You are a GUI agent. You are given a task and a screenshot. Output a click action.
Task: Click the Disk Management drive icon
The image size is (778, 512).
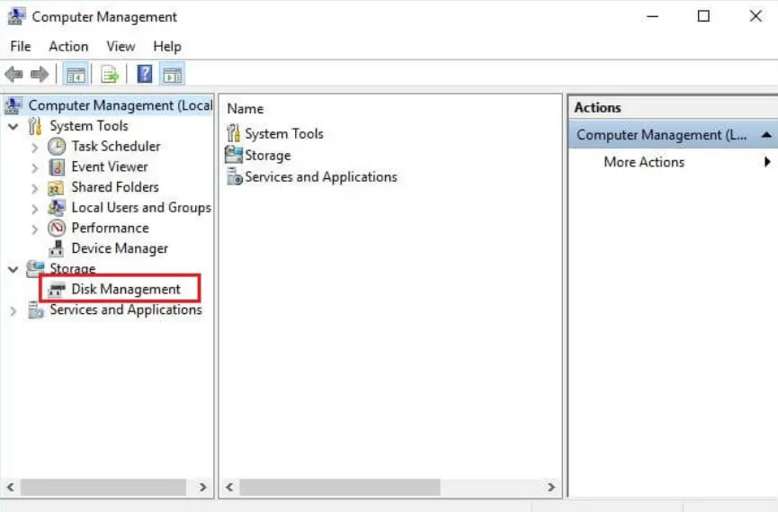(x=56, y=290)
